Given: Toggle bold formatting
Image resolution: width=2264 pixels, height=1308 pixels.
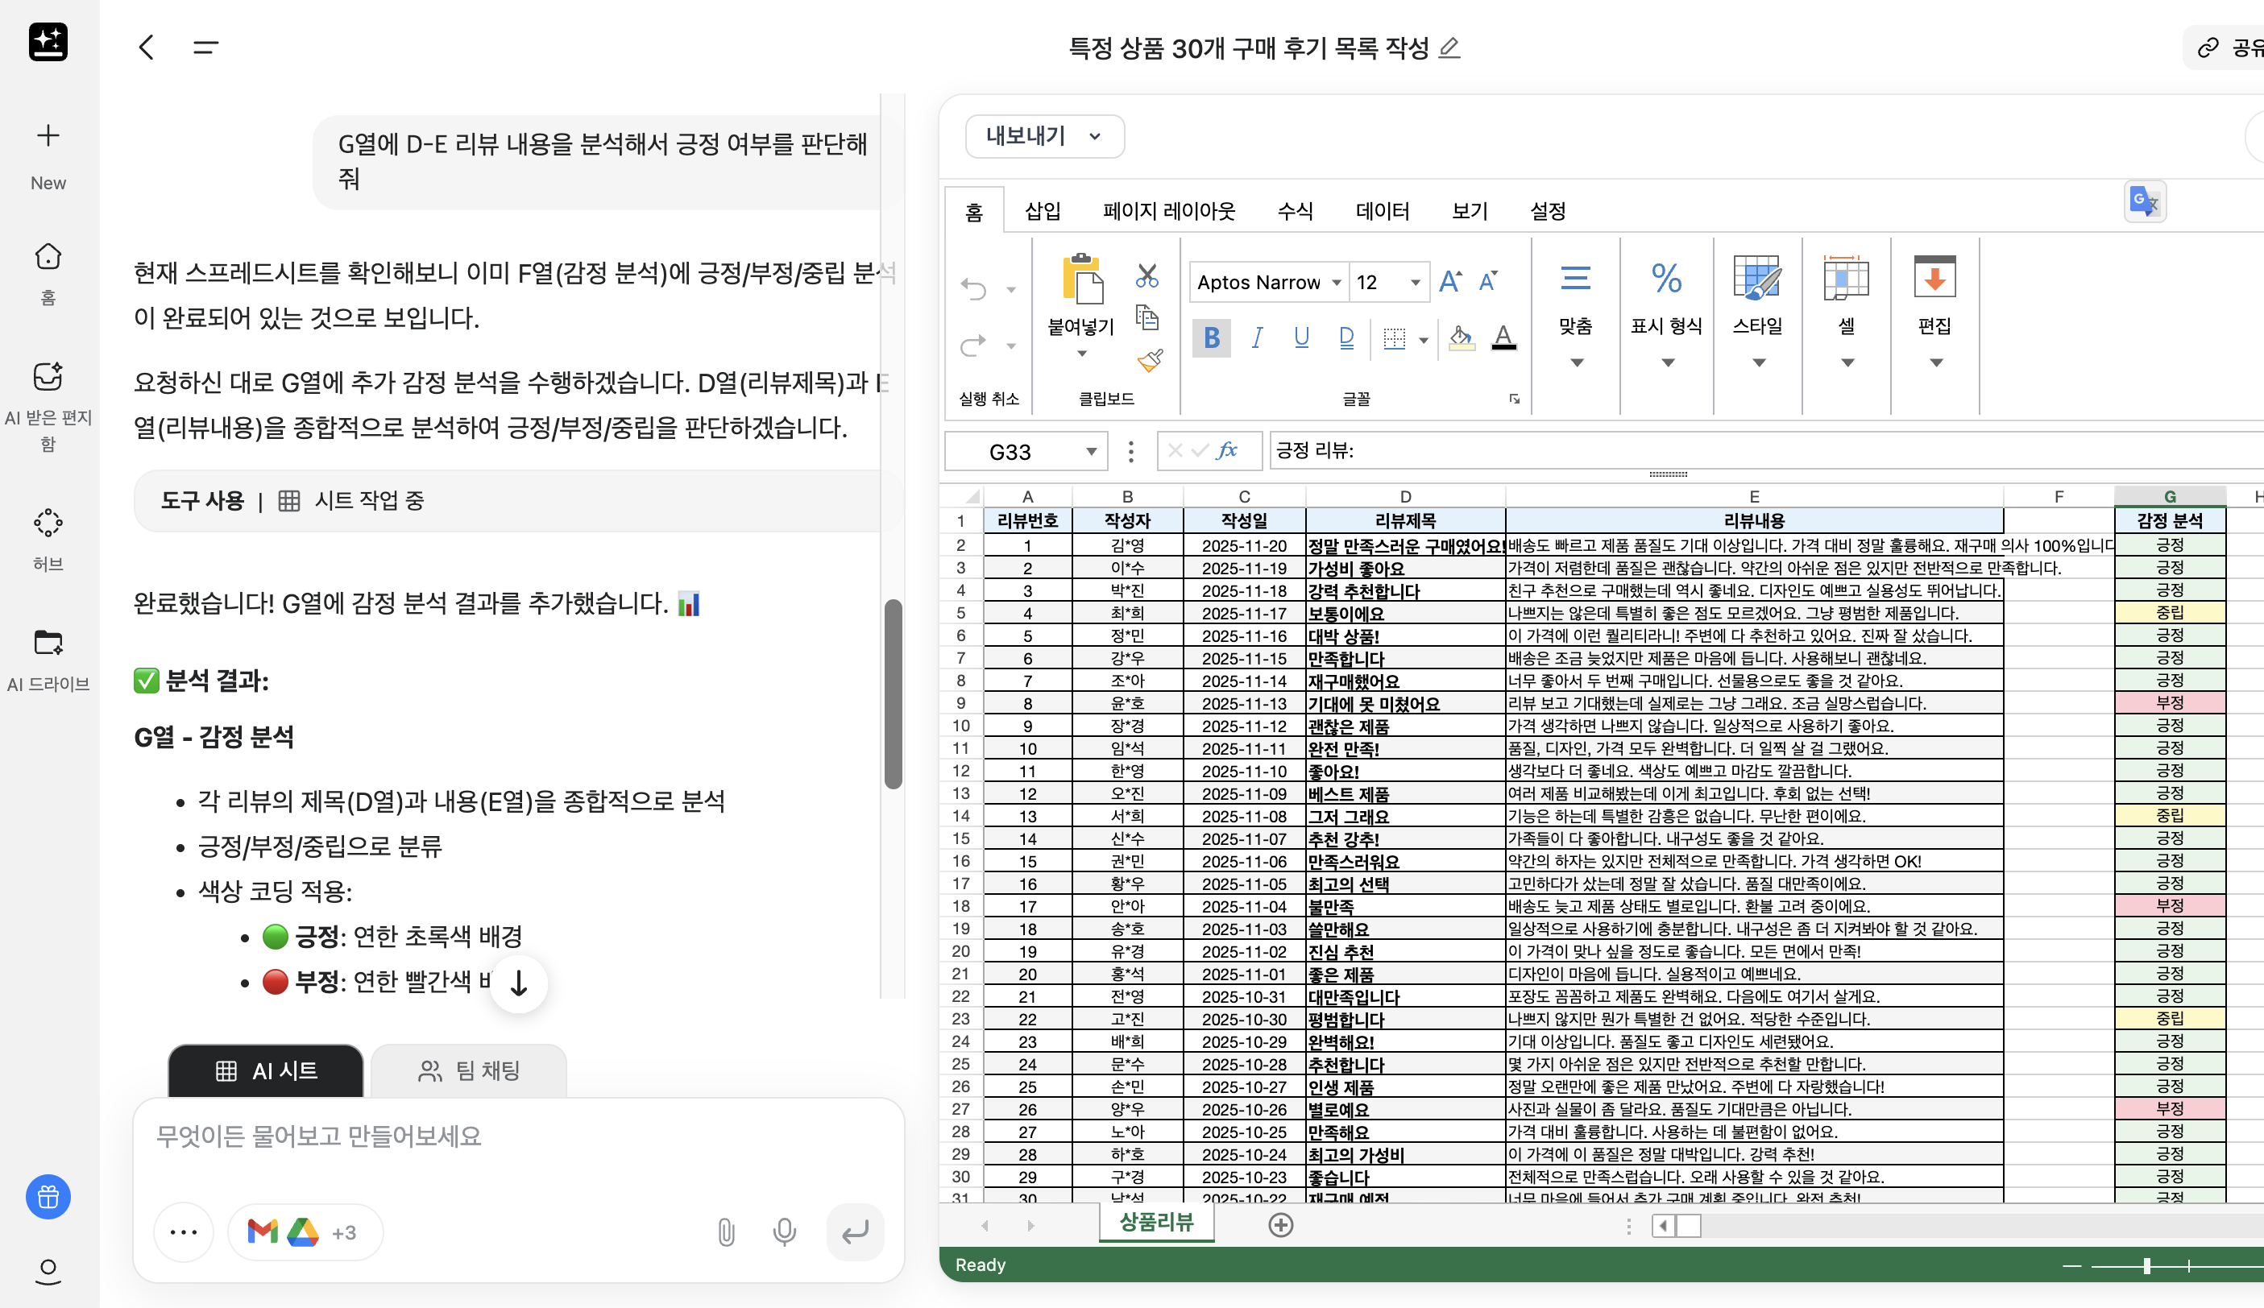Looking at the screenshot, I should coord(1211,337).
